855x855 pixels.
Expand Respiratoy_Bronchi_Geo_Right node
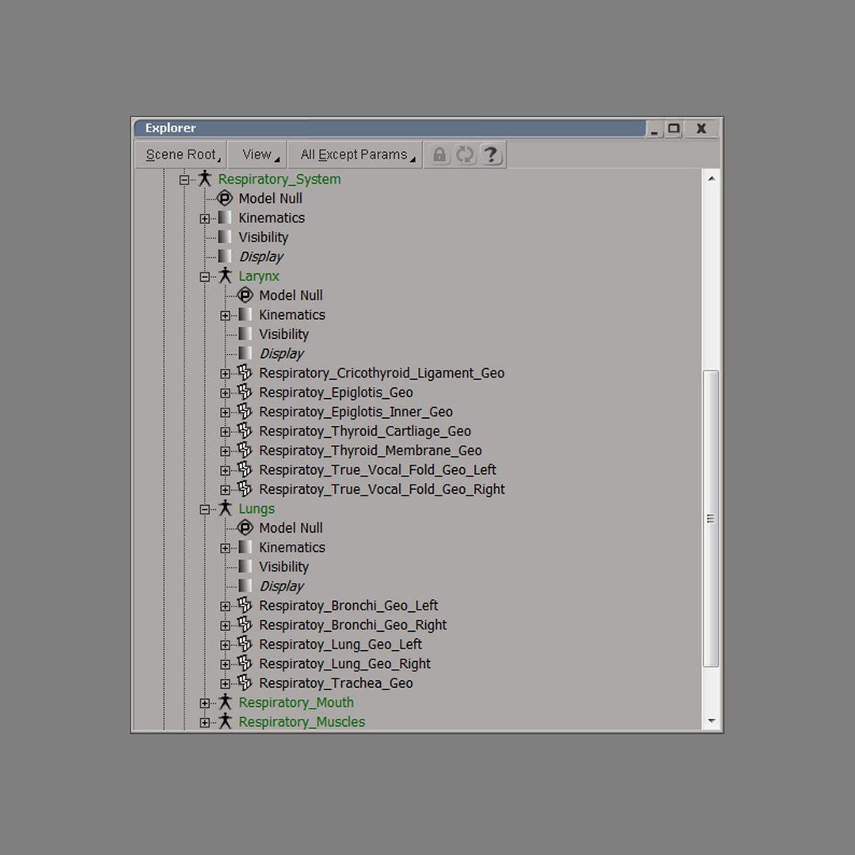(225, 625)
